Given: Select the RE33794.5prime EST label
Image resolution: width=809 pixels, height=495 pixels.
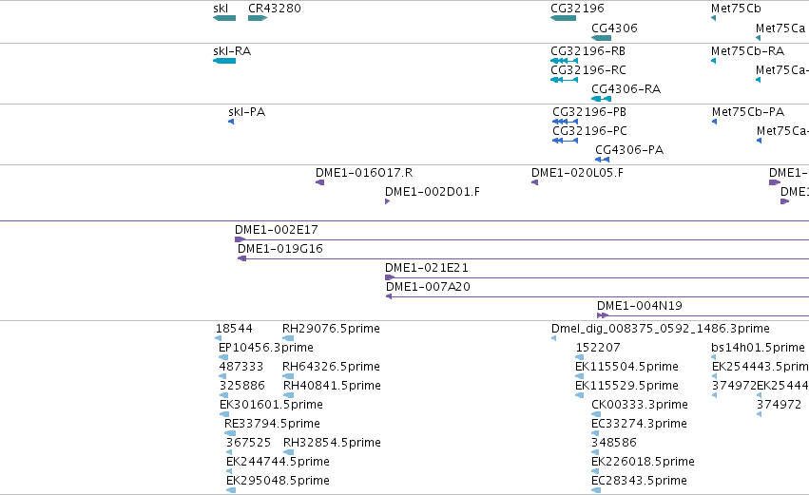Looking at the screenshot, I should pyautogui.click(x=272, y=424).
